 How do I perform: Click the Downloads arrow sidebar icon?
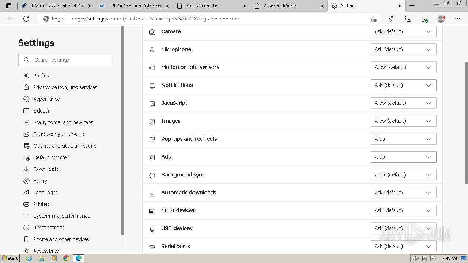(26, 169)
